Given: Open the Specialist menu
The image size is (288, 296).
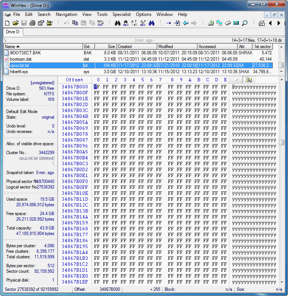Looking at the screenshot, I should [121, 14].
